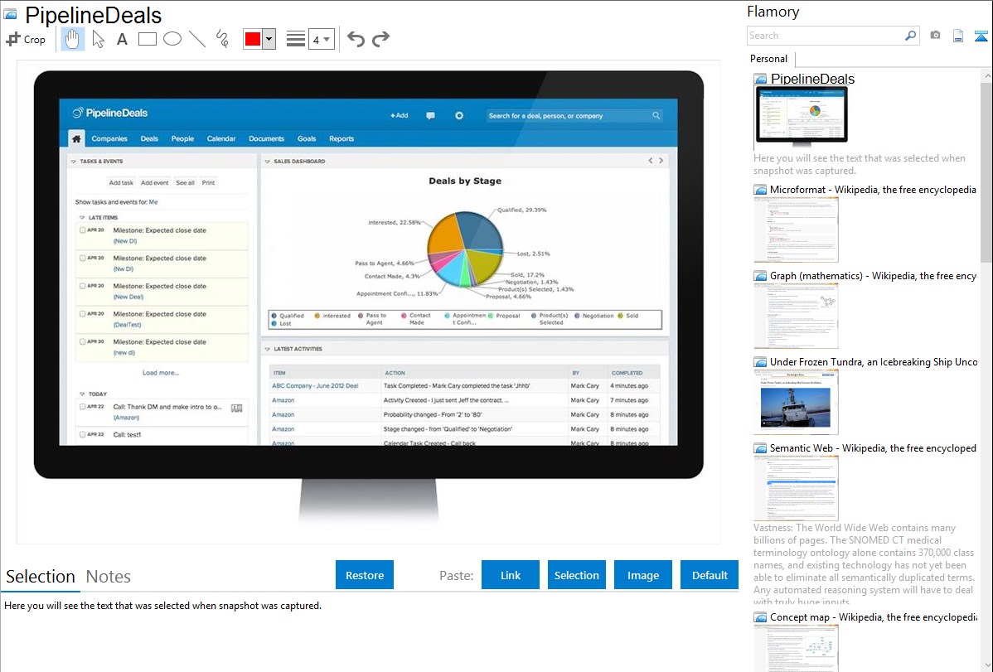Open the Semantic Web snapshot thumbnail
Viewport: 993px width, 672px height.
pyautogui.click(x=796, y=488)
